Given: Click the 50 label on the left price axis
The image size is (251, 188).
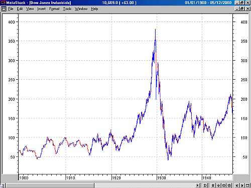Looking at the screenshot, I should click(x=13, y=157).
